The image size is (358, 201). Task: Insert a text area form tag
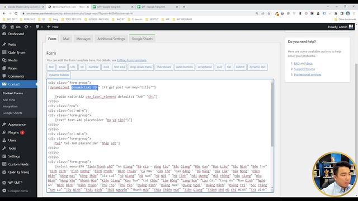click(119, 67)
